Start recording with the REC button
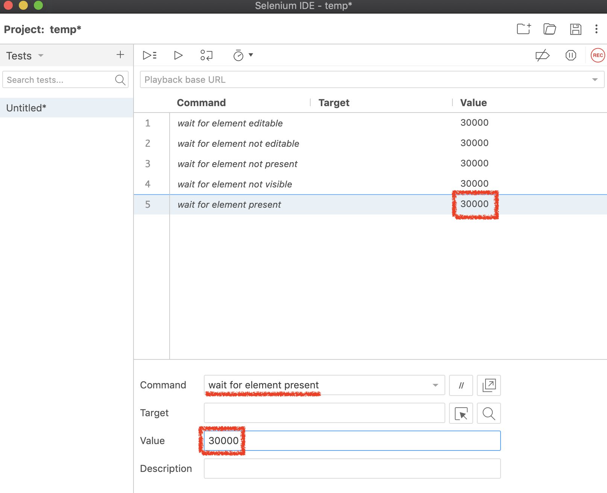 coord(598,55)
